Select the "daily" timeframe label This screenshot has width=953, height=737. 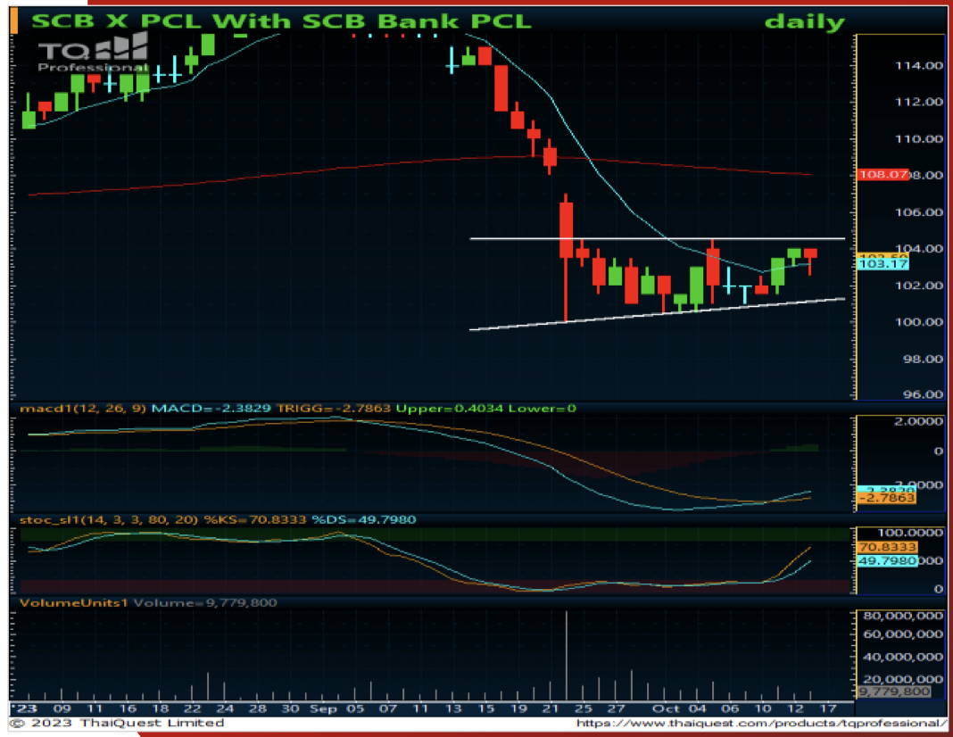805,22
